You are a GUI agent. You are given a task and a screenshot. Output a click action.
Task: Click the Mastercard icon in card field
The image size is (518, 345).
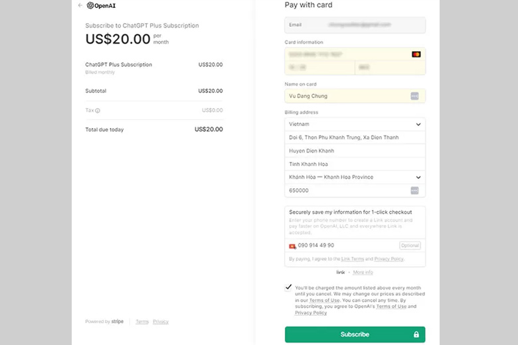click(416, 54)
